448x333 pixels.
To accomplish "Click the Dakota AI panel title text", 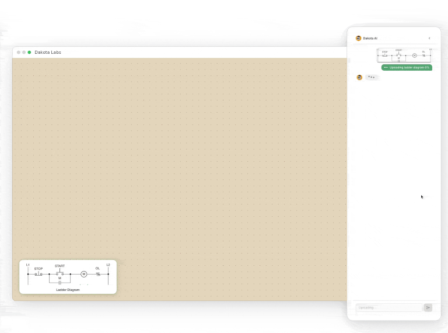I will [370, 39].
